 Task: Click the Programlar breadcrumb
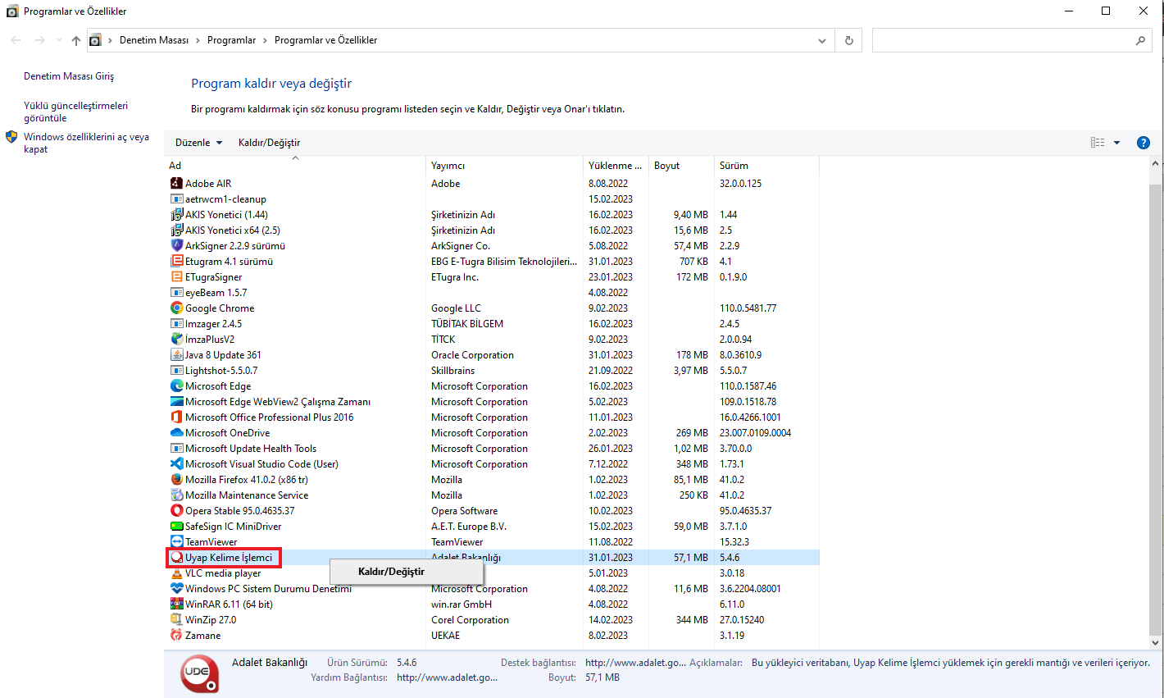coord(231,40)
